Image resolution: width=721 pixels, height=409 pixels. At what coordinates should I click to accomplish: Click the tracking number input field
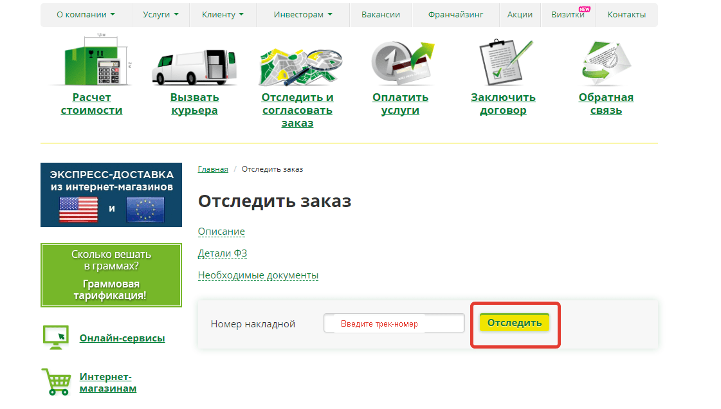[394, 323]
